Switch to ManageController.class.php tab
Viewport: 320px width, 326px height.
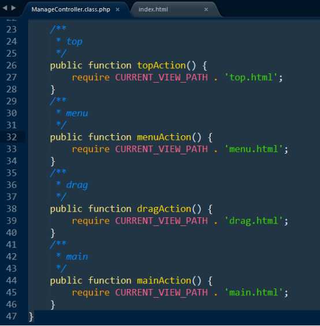point(70,10)
